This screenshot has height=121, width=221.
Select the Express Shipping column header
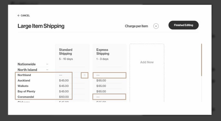103,52
